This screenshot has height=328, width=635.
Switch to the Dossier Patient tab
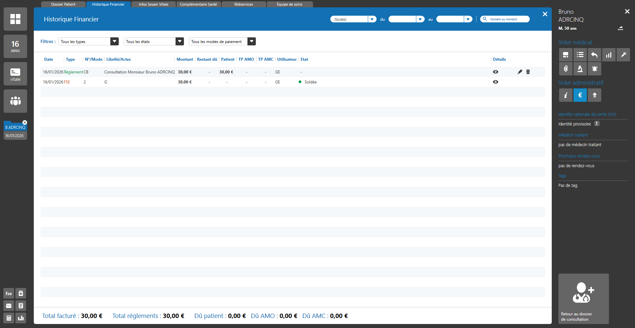(x=63, y=4)
